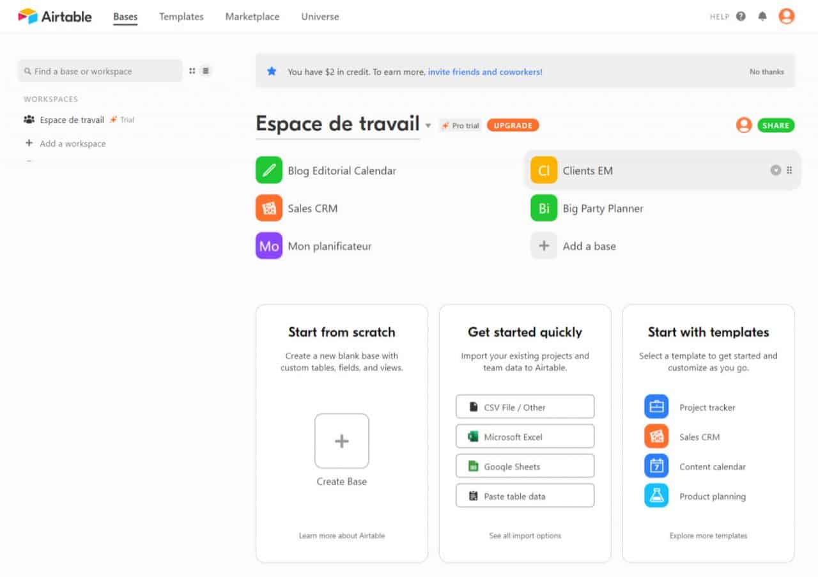Open the notifications bell
This screenshot has height=577, width=818.
click(762, 17)
